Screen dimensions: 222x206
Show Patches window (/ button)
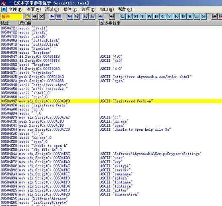click(x=170, y=16)
